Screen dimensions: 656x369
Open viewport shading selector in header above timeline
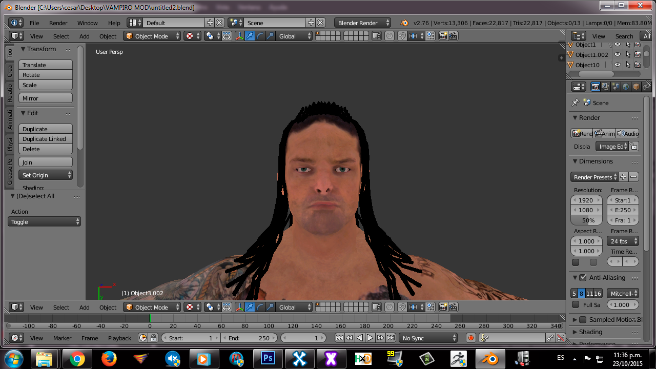pos(193,307)
